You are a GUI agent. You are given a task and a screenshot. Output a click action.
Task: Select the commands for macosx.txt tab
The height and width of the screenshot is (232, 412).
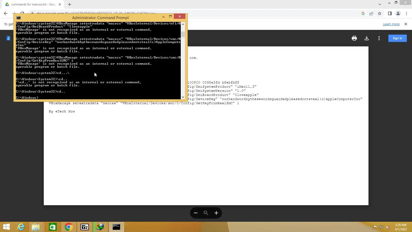point(33,4)
